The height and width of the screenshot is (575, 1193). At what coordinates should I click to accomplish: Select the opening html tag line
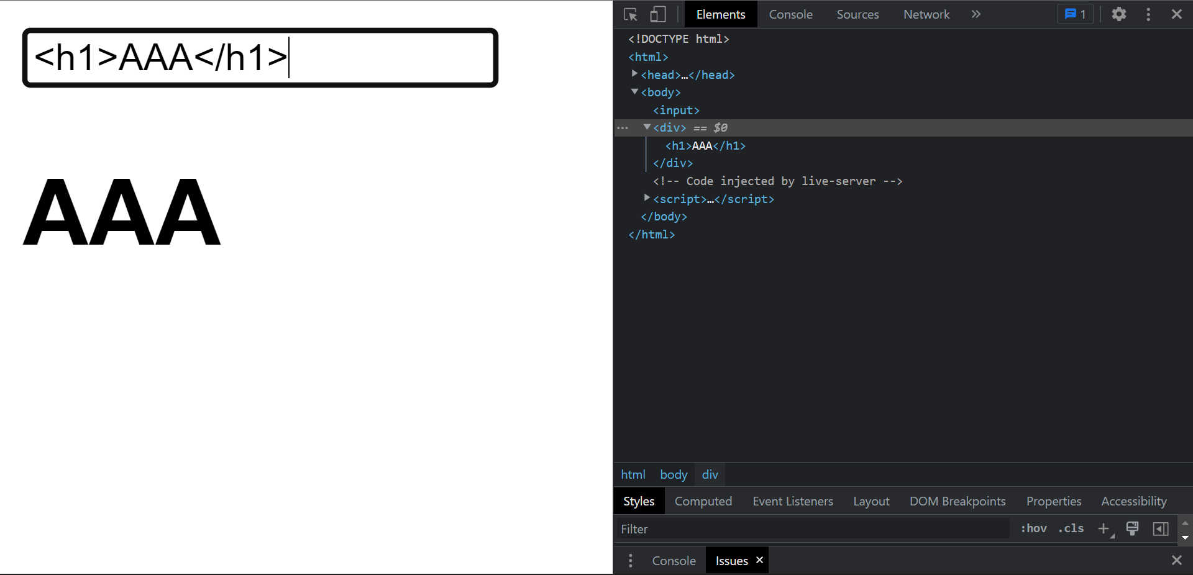pos(648,57)
